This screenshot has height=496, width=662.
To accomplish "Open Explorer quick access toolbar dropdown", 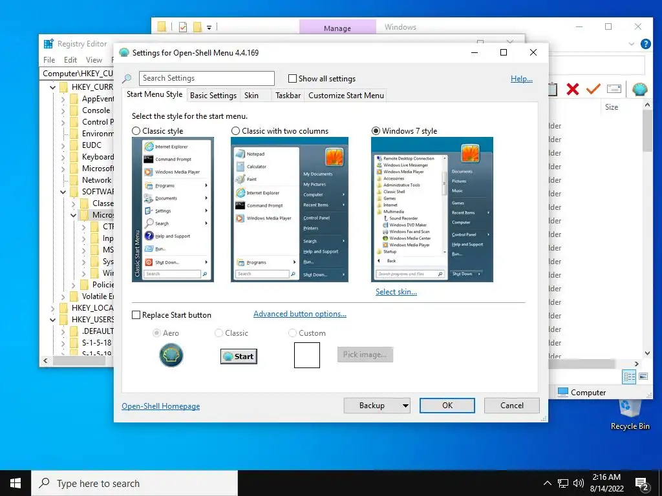I will [x=209, y=27].
